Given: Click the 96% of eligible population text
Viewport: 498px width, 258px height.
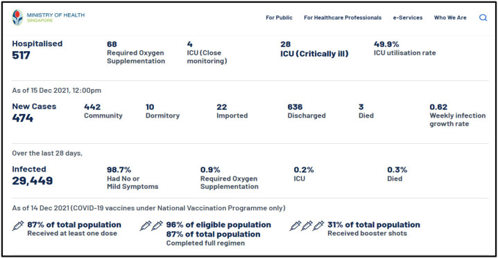Looking at the screenshot, I should point(218,225).
